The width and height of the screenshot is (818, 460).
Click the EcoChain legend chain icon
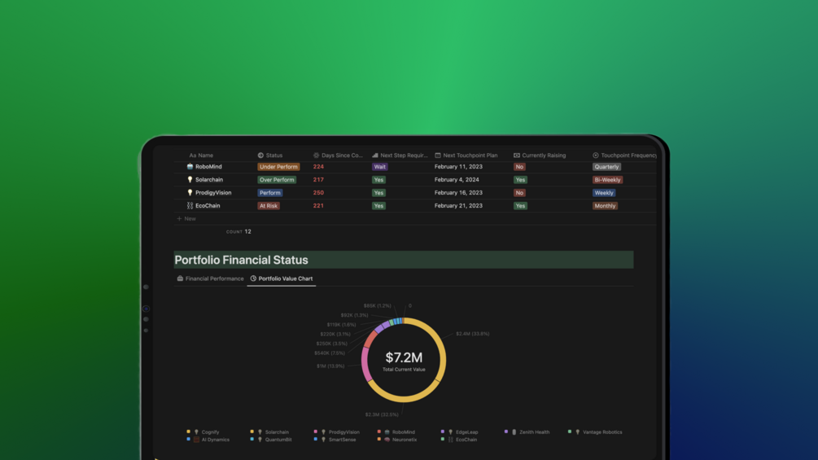pos(451,440)
